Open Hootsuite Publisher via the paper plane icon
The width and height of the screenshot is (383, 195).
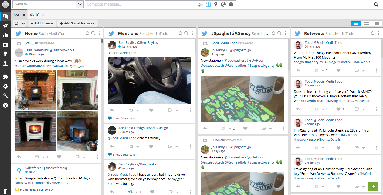(5, 25)
